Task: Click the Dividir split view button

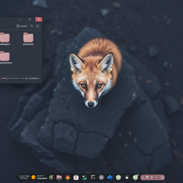Action: [22, 26]
